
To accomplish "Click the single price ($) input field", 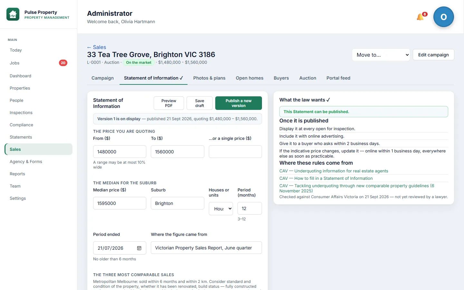I will click(235, 152).
